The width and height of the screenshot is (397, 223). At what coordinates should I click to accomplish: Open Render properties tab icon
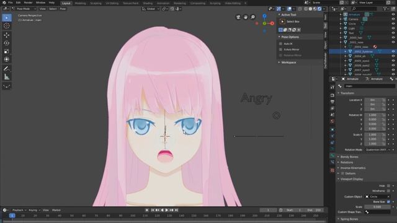(332, 95)
